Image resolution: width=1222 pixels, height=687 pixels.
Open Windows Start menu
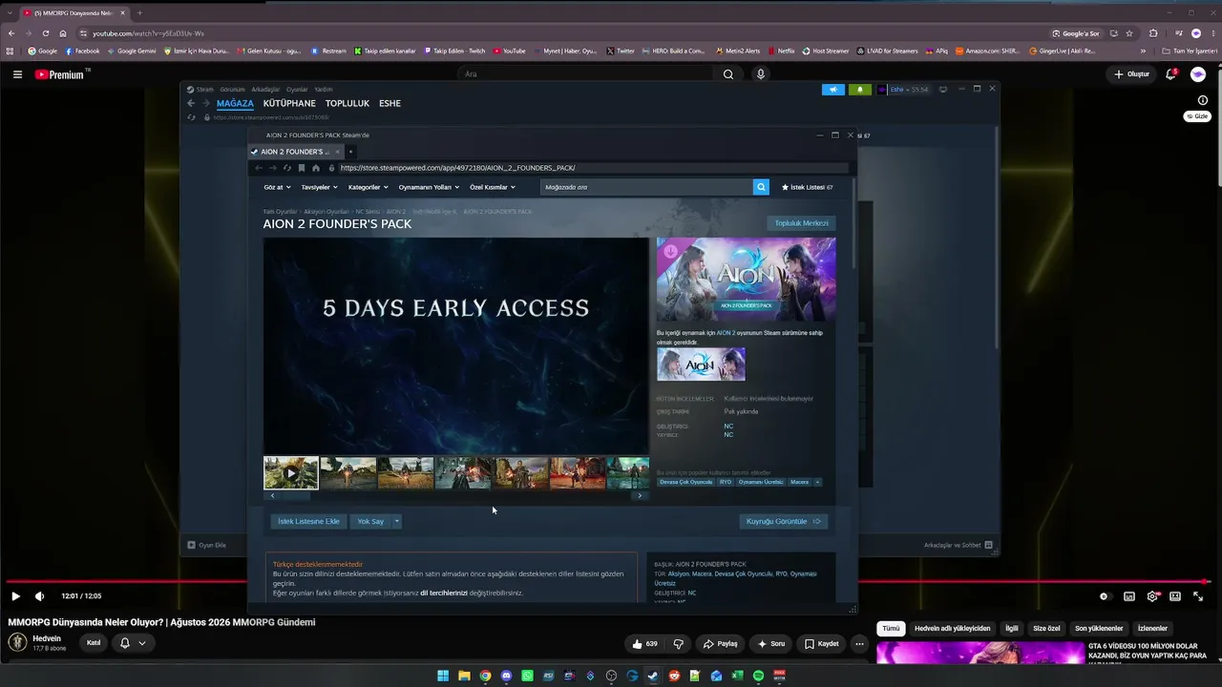click(x=443, y=676)
